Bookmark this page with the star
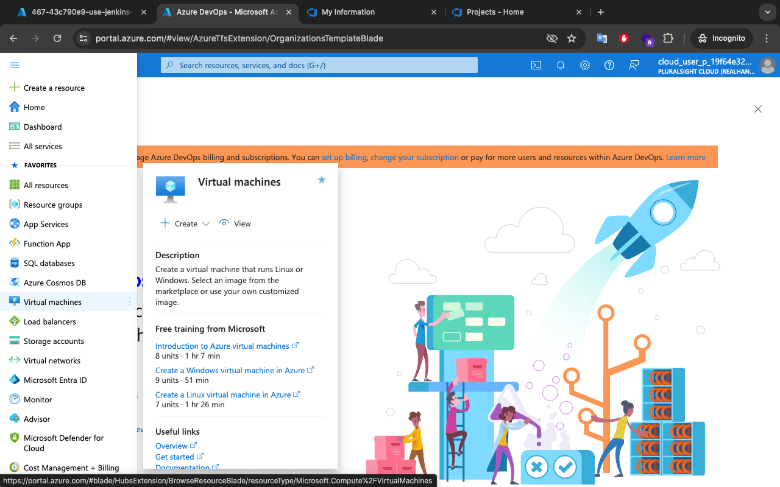This screenshot has height=487, width=780. pos(572,38)
